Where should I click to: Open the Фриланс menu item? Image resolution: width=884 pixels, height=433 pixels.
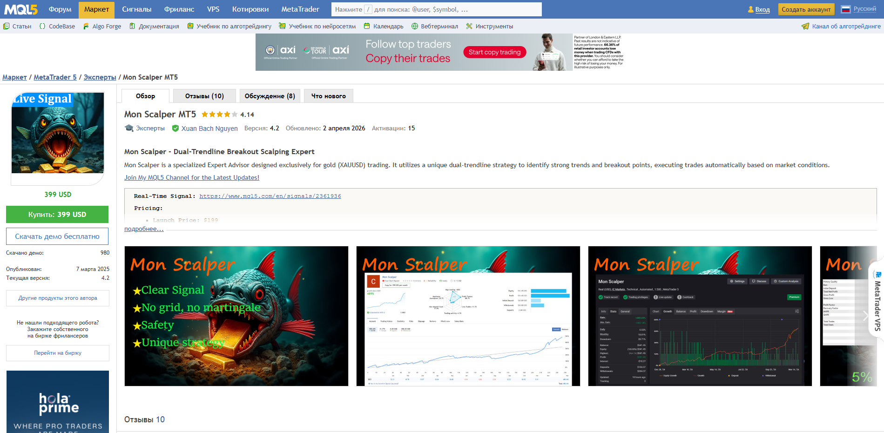tap(179, 9)
